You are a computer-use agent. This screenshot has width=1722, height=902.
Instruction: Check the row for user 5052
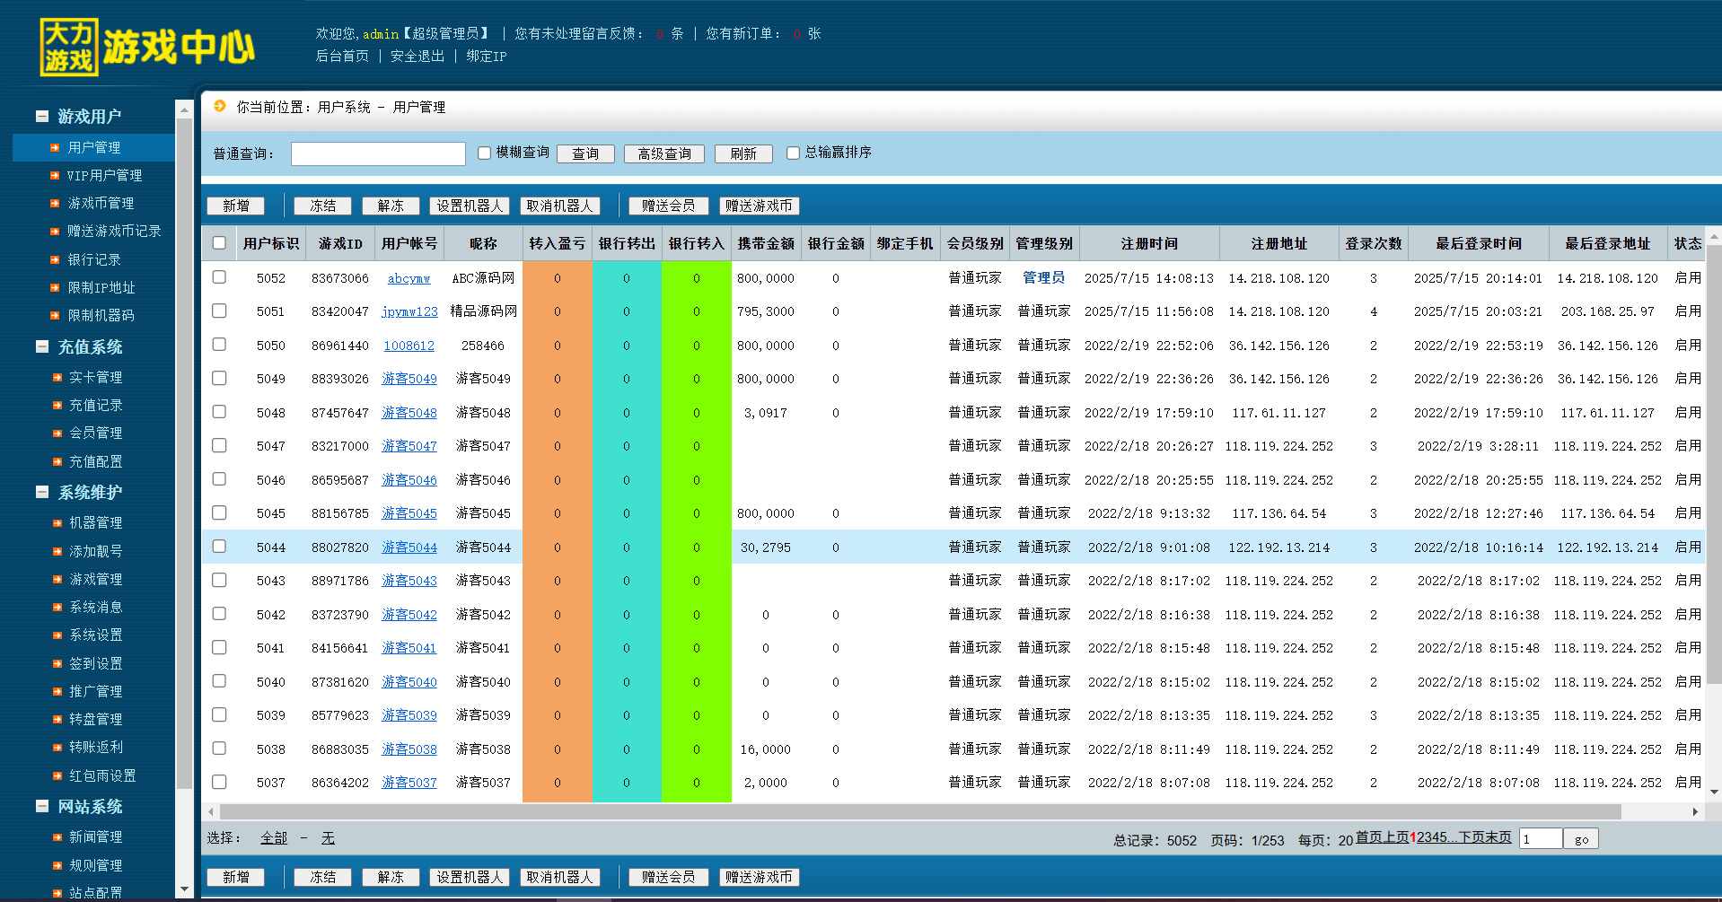pyautogui.click(x=219, y=277)
